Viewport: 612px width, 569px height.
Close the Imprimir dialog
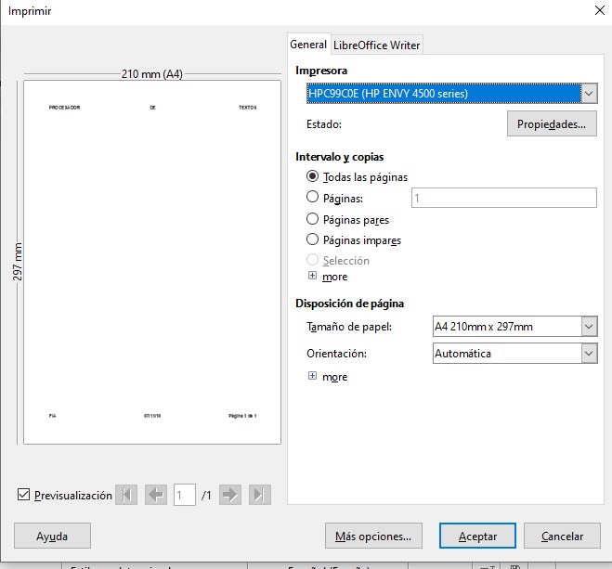[600, 10]
